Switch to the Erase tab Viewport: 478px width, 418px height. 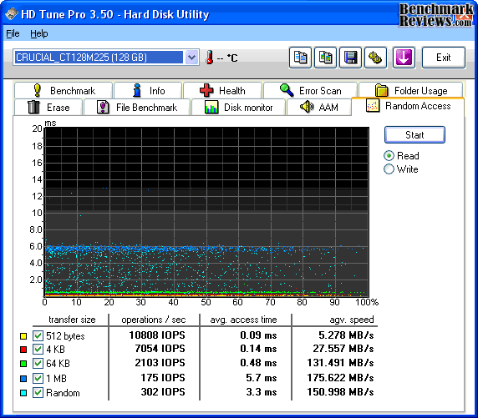(x=48, y=107)
